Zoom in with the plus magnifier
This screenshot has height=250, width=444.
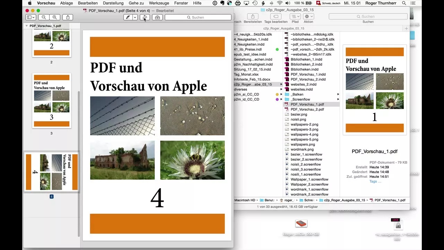click(54, 17)
